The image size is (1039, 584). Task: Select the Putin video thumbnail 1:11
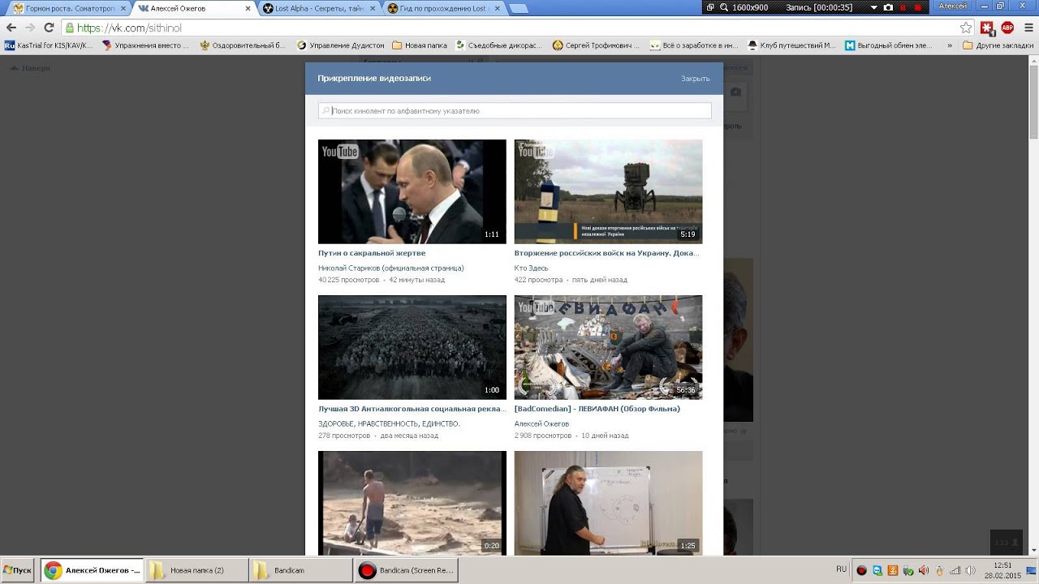(412, 191)
